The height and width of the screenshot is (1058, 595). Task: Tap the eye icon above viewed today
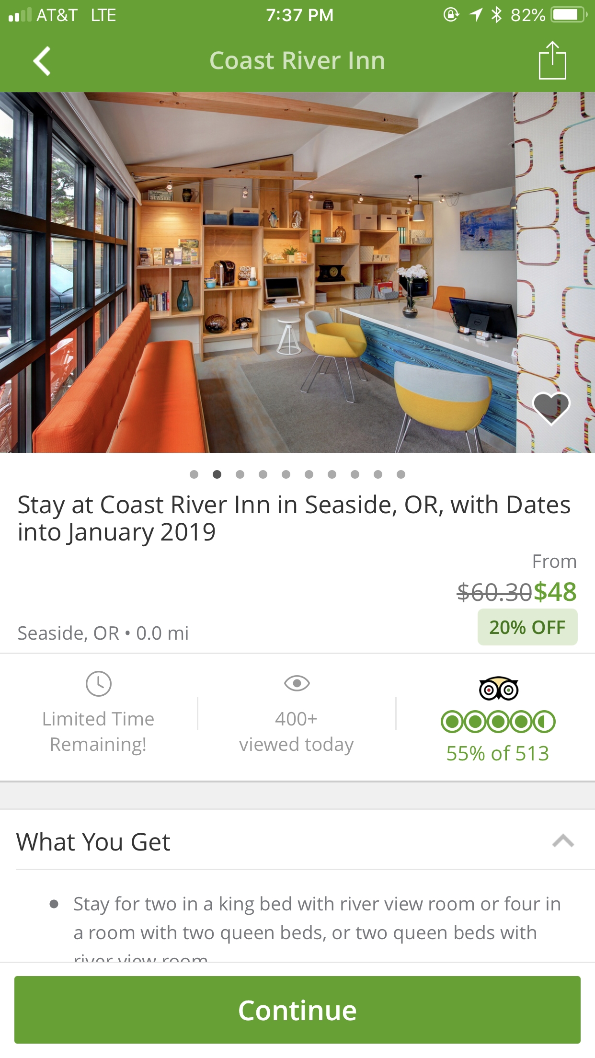click(297, 683)
